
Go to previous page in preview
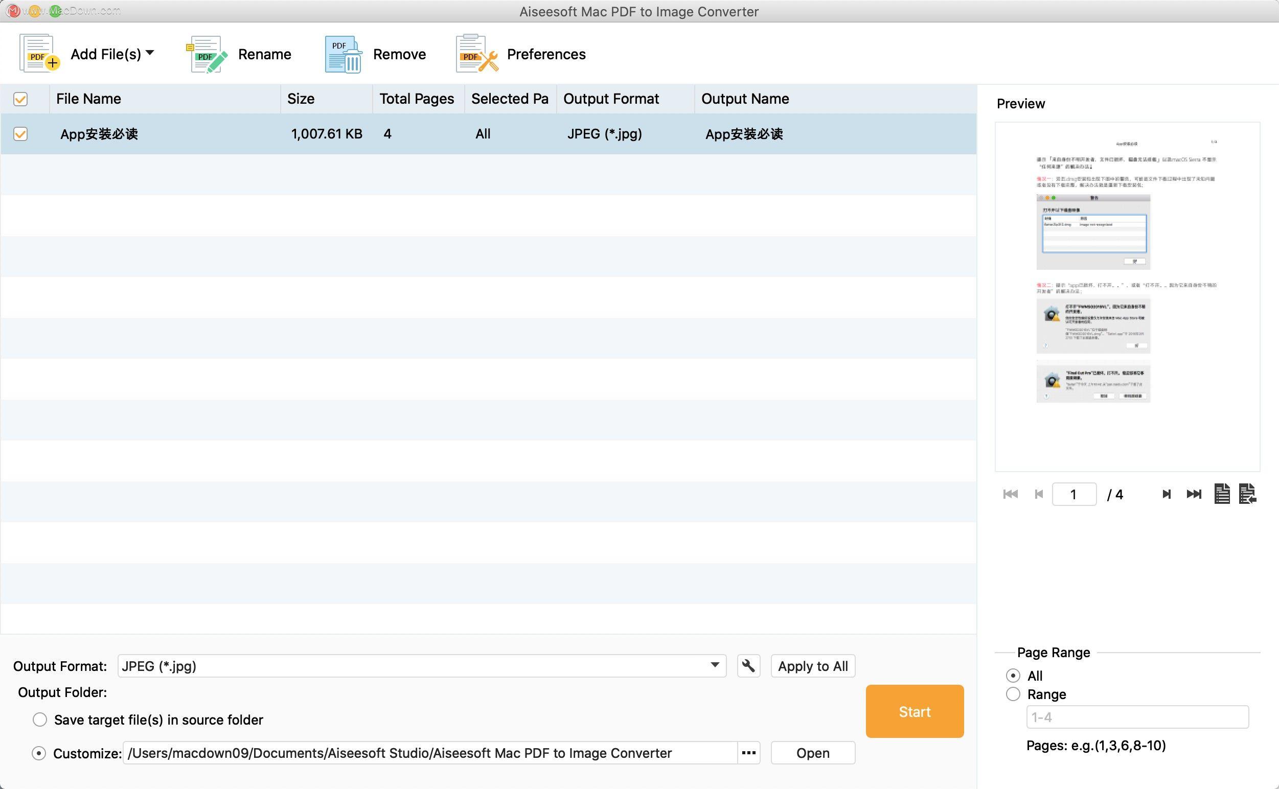point(1039,494)
